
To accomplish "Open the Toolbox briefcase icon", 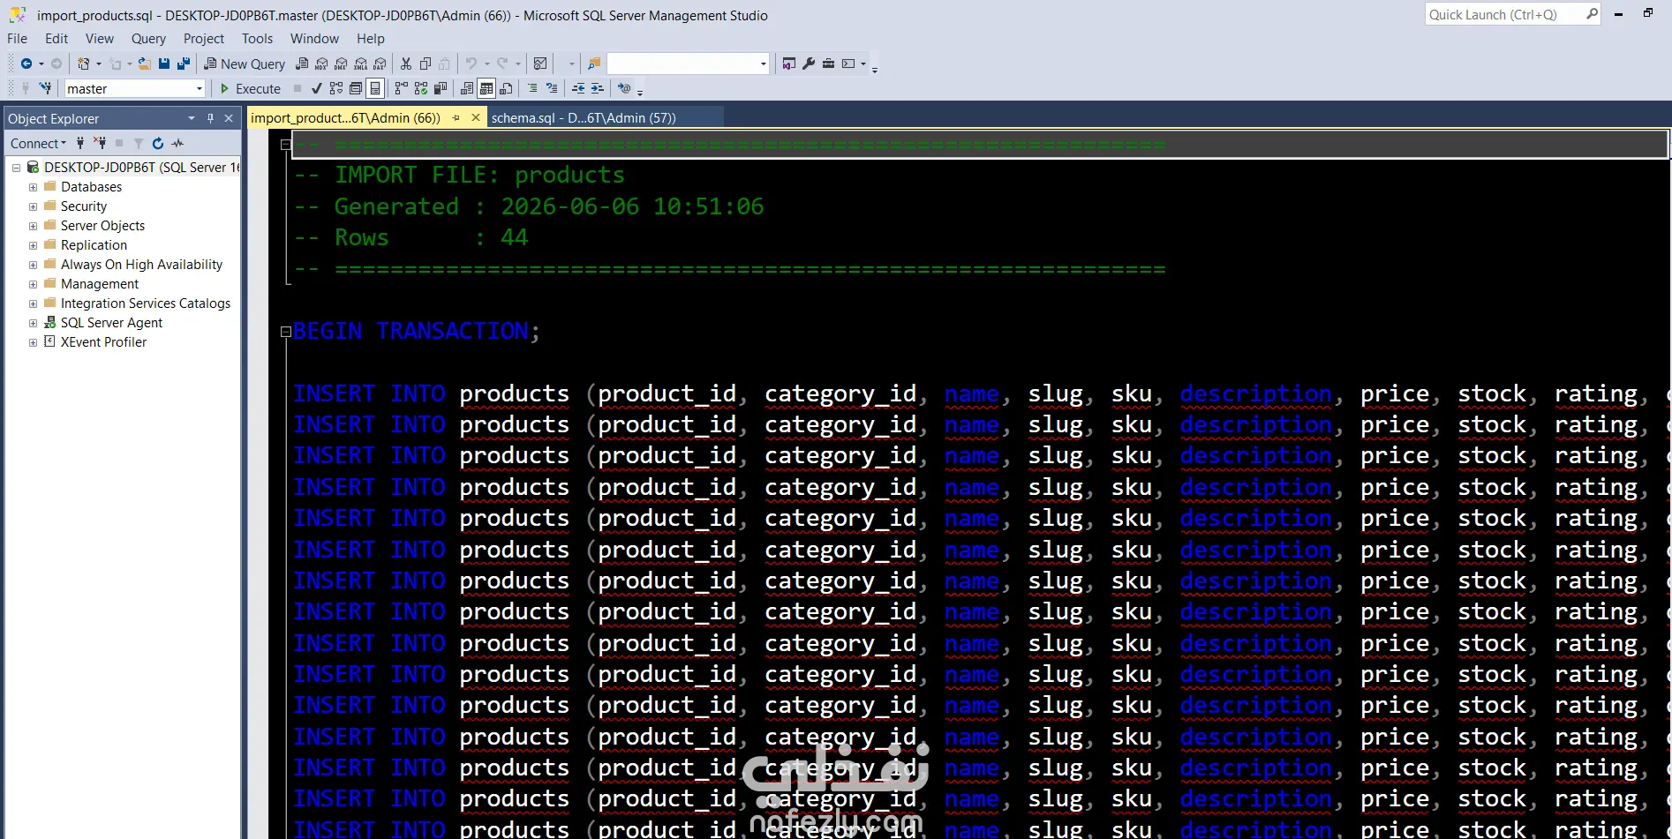I will [828, 64].
